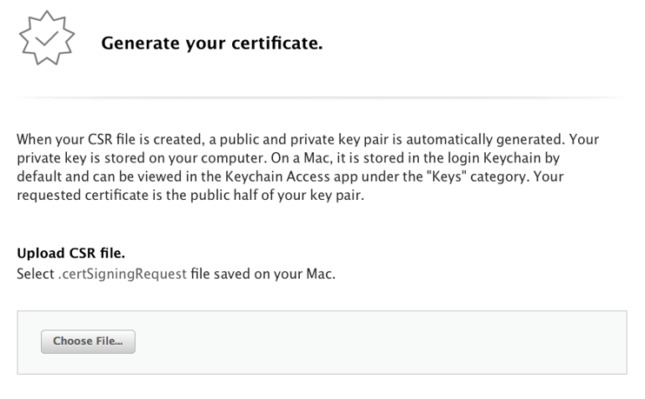Click the certificate seal badge icon
Viewport: 645px width, 399px height.
[46, 38]
